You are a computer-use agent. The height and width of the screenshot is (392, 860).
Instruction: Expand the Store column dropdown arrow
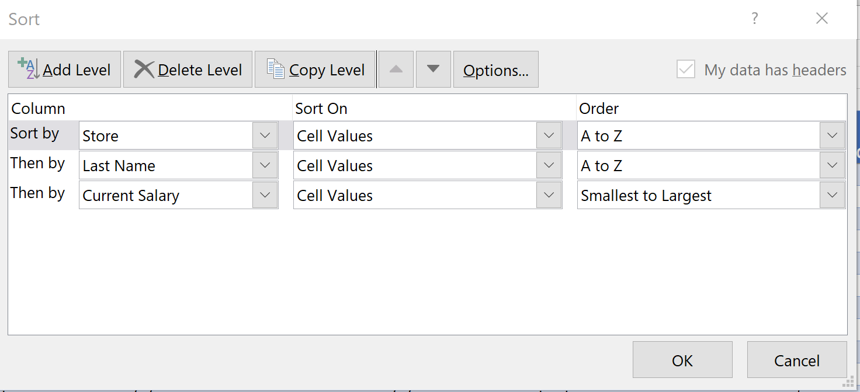[x=265, y=136]
